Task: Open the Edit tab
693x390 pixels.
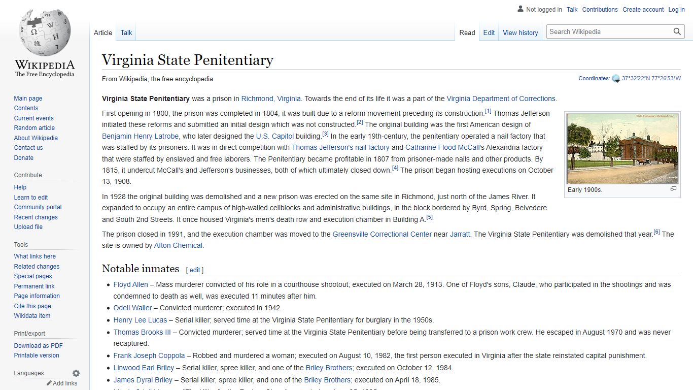Action: [x=489, y=32]
